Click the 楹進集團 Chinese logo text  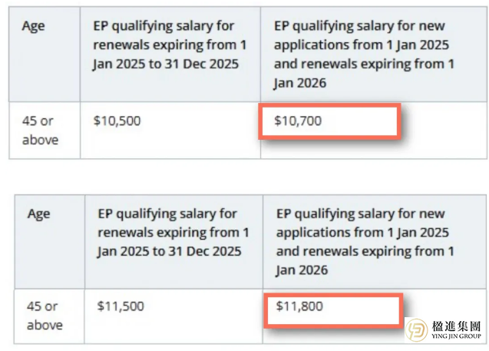click(x=457, y=326)
